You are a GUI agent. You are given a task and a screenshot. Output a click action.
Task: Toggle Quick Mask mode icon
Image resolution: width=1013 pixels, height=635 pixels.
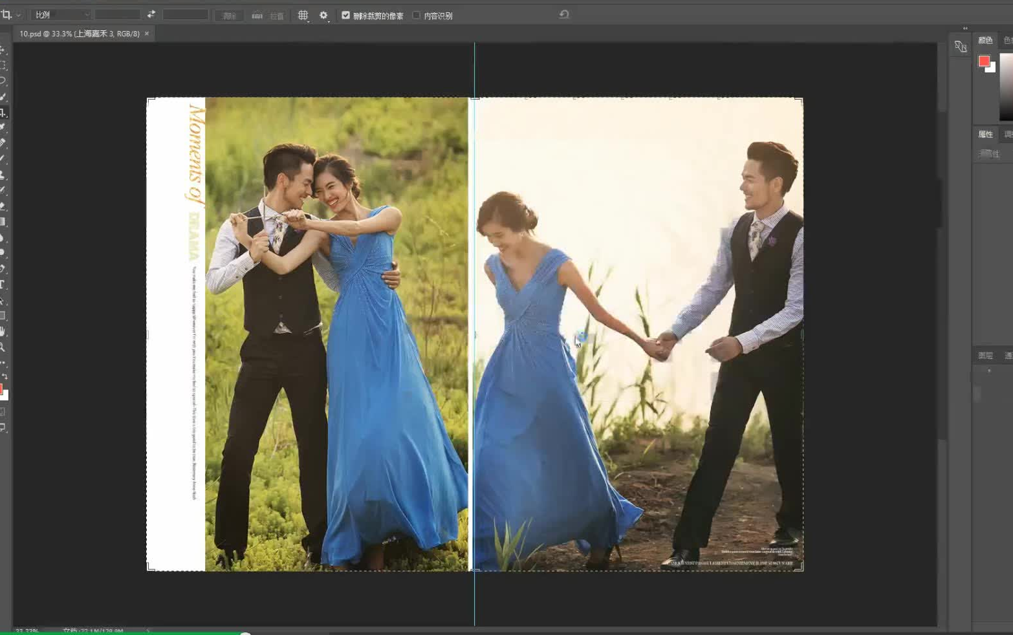click(x=3, y=412)
